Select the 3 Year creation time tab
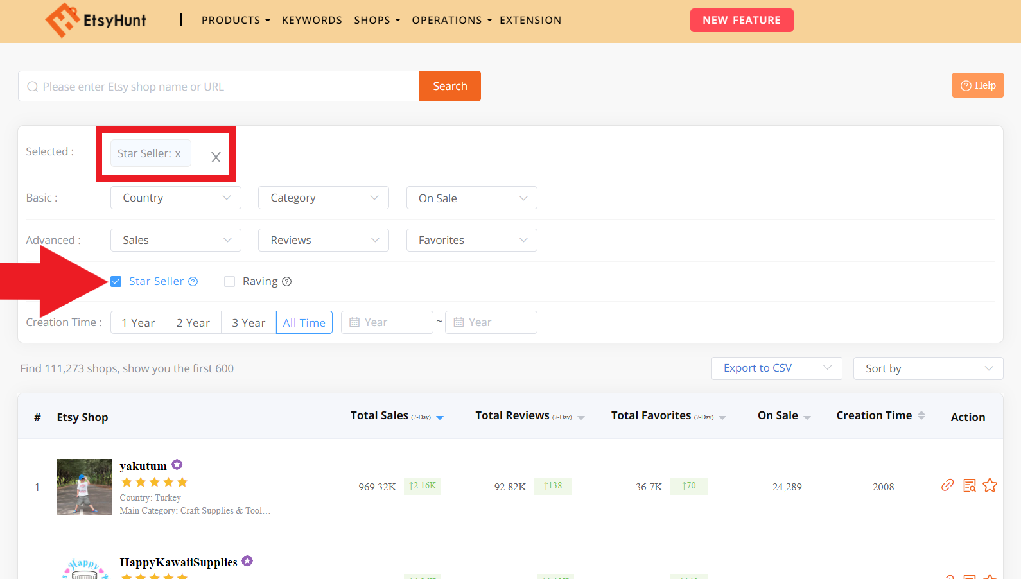This screenshot has width=1021, height=579. pyautogui.click(x=249, y=322)
